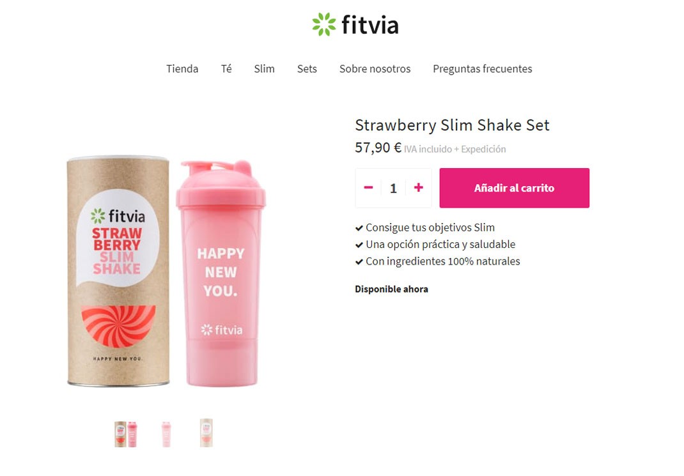Click the IVA incluido + Expedición text
This screenshot has width=684, height=476.
click(455, 149)
